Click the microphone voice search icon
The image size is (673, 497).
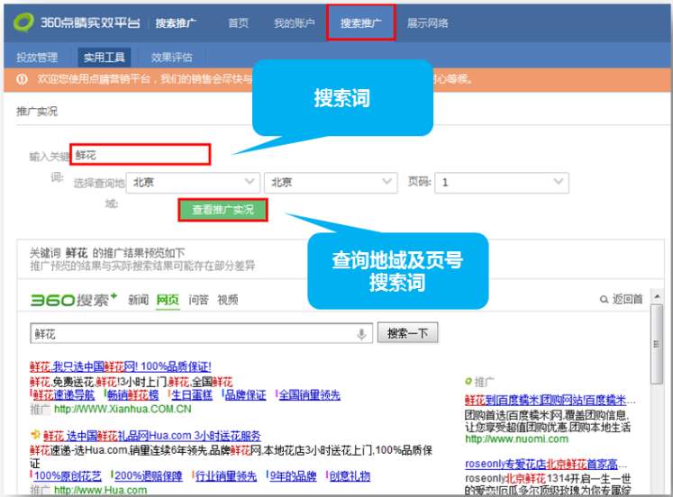(x=362, y=334)
